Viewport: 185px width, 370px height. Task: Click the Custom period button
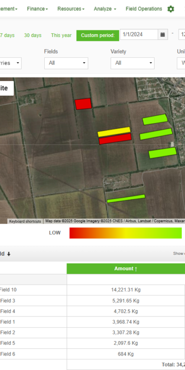click(98, 35)
